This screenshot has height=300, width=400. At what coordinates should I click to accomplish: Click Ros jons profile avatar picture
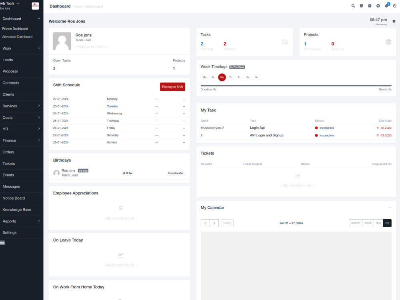point(62,41)
